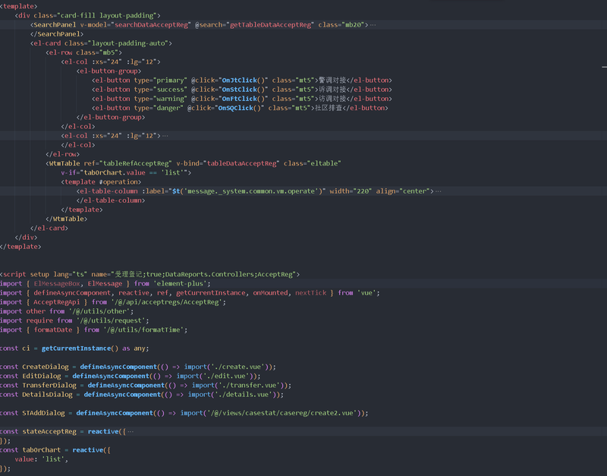Click './create.vue' import path

[238, 367]
